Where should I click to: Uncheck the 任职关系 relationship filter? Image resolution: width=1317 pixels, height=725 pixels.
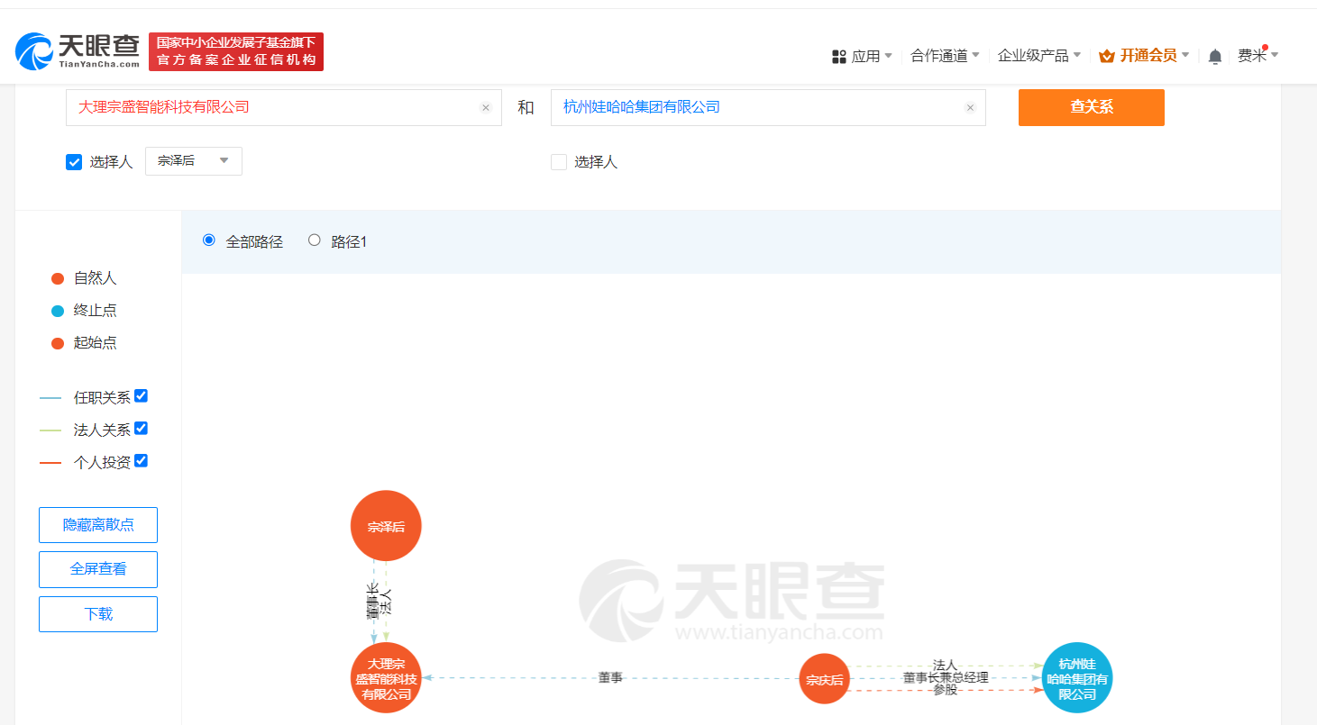pyautogui.click(x=141, y=395)
